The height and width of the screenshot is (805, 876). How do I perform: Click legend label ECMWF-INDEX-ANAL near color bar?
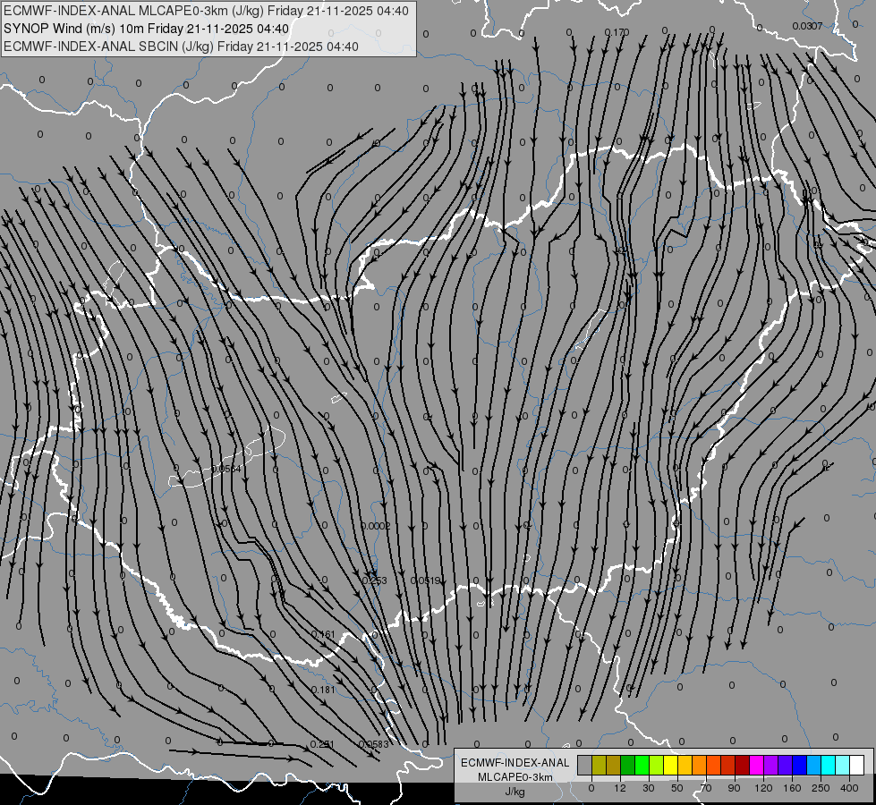(x=515, y=763)
